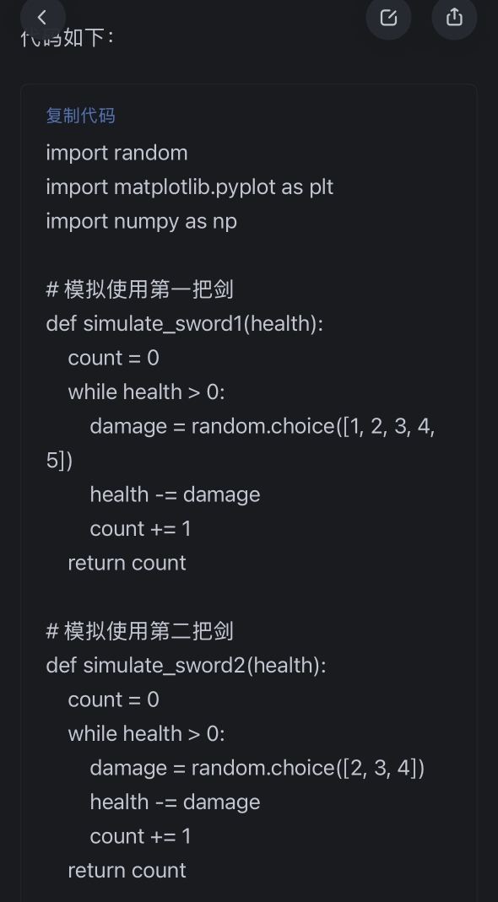Tap the 'def simulate_sword2(health):' line

(x=186, y=666)
